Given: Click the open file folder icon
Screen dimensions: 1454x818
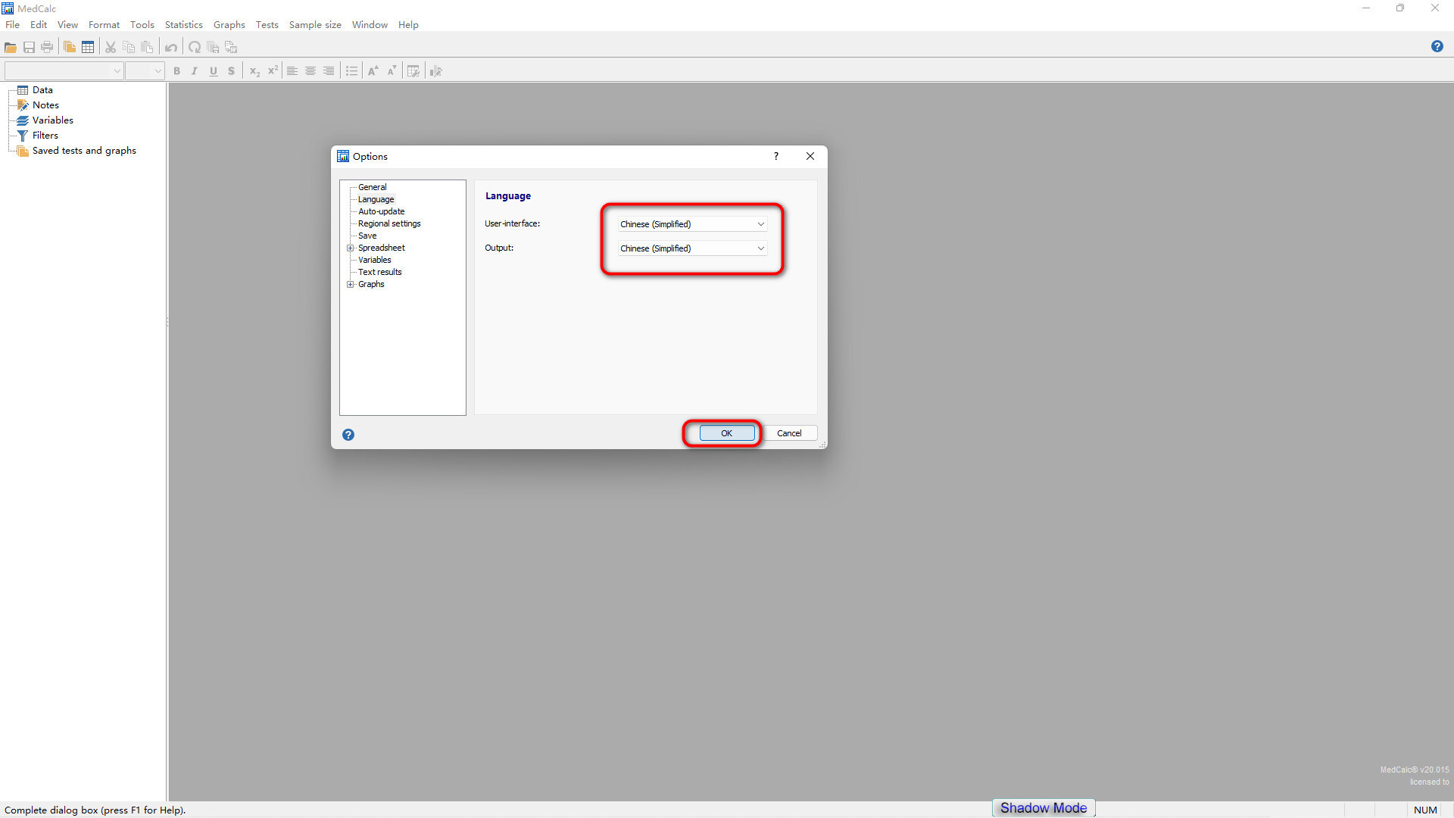Looking at the screenshot, I should click(11, 47).
